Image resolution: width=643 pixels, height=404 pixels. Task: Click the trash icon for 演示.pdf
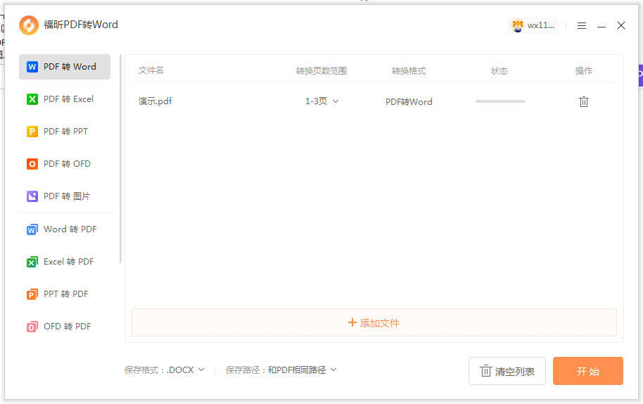pyautogui.click(x=583, y=101)
